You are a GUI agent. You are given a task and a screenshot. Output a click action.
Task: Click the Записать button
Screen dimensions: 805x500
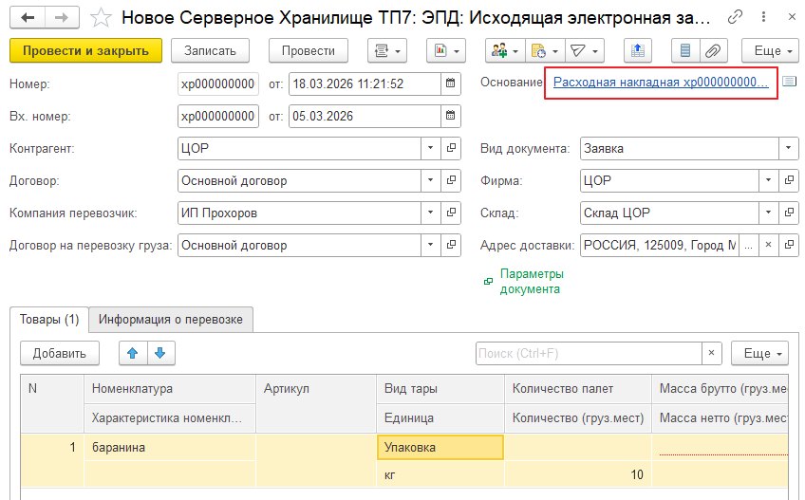tap(210, 51)
